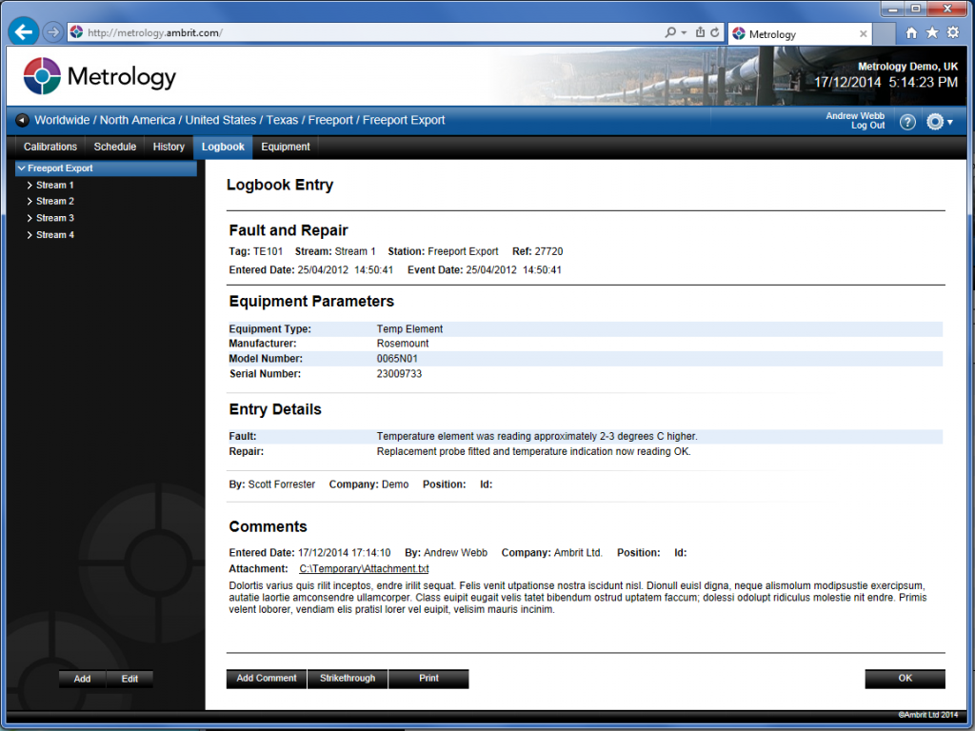The height and width of the screenshot is (731, 975).
Task: Click the Internet Explorer home icon
Action: (x=911, y=31)
